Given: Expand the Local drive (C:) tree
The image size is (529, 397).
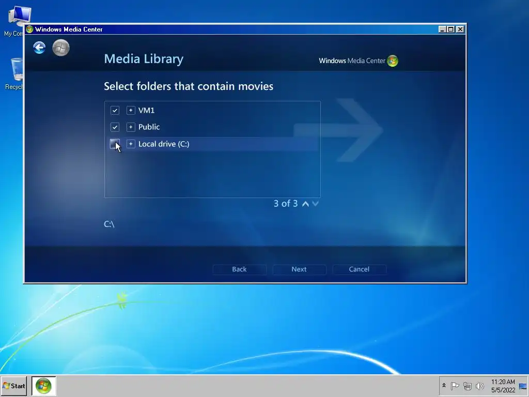Looking at the screenshot, I should pyautogui.click(x=131, y=144).
